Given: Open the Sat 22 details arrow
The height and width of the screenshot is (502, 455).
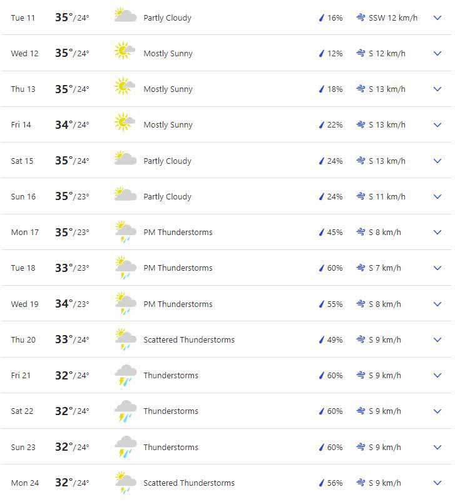Looking at the screenshot, I should tap(437, 411).
